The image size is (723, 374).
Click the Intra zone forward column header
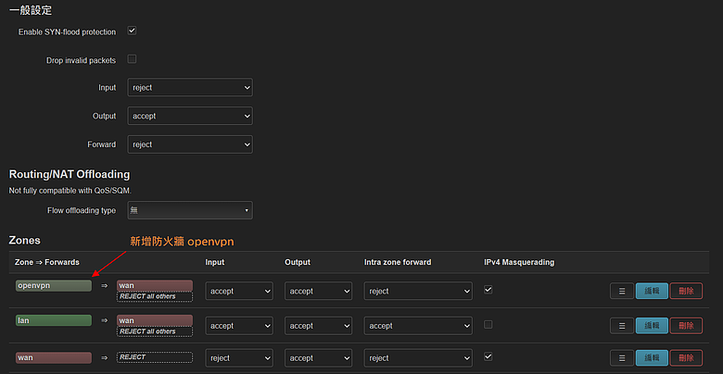click(x=398, y=262)
